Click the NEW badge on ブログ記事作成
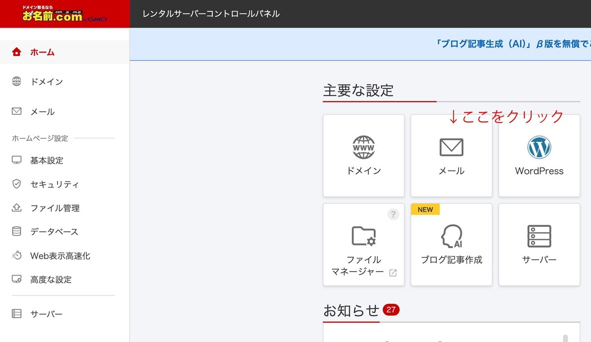The width and height of the screenshot is (591, 342). point(425,209)
